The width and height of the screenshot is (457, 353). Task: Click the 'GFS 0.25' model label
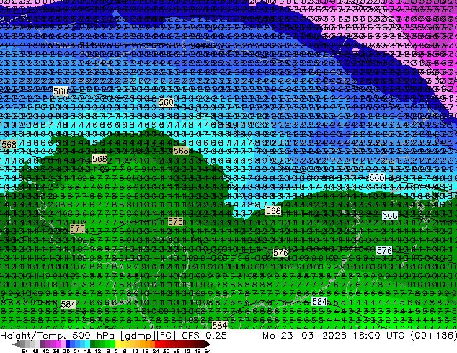point(204,335)
